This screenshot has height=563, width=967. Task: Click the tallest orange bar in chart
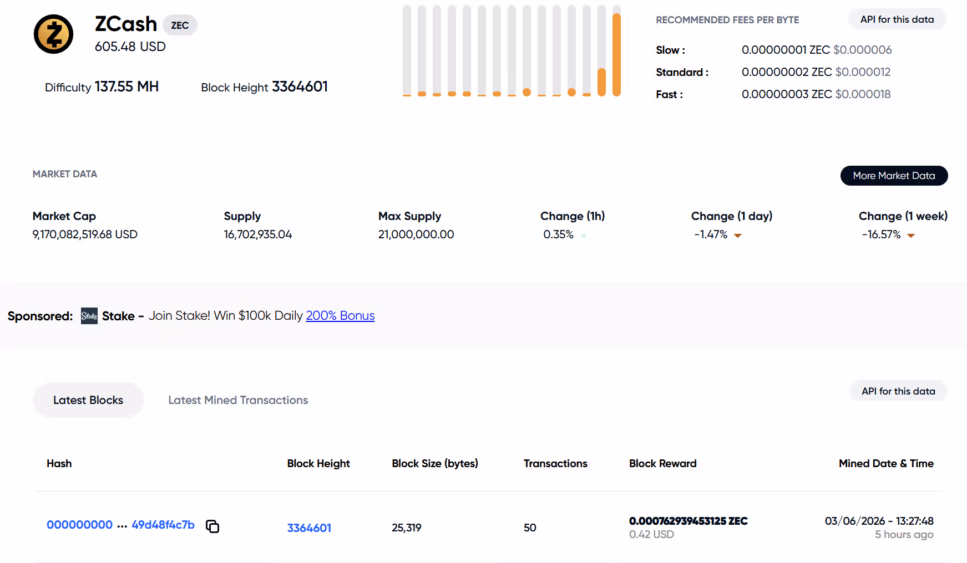coord(616,55)
